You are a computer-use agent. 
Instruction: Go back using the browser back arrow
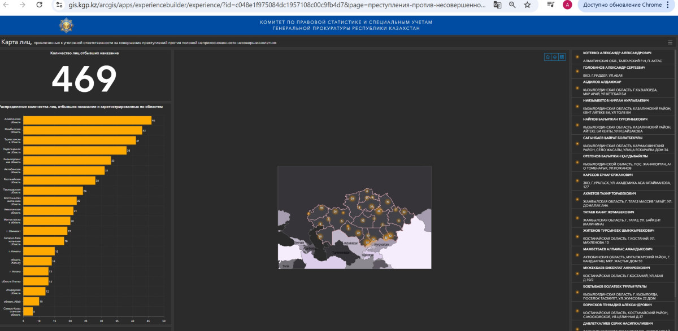tap(6, 5)
